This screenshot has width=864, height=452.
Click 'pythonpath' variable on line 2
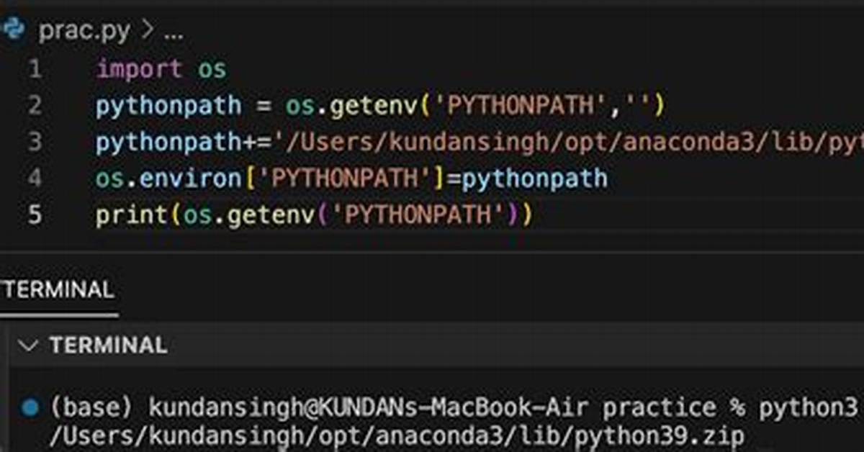169,107
